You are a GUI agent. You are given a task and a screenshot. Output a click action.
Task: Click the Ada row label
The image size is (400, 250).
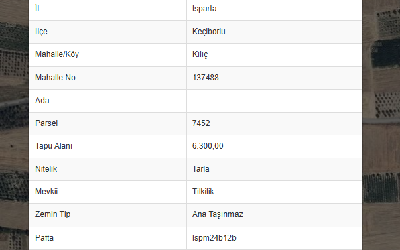tap(42, 101)
